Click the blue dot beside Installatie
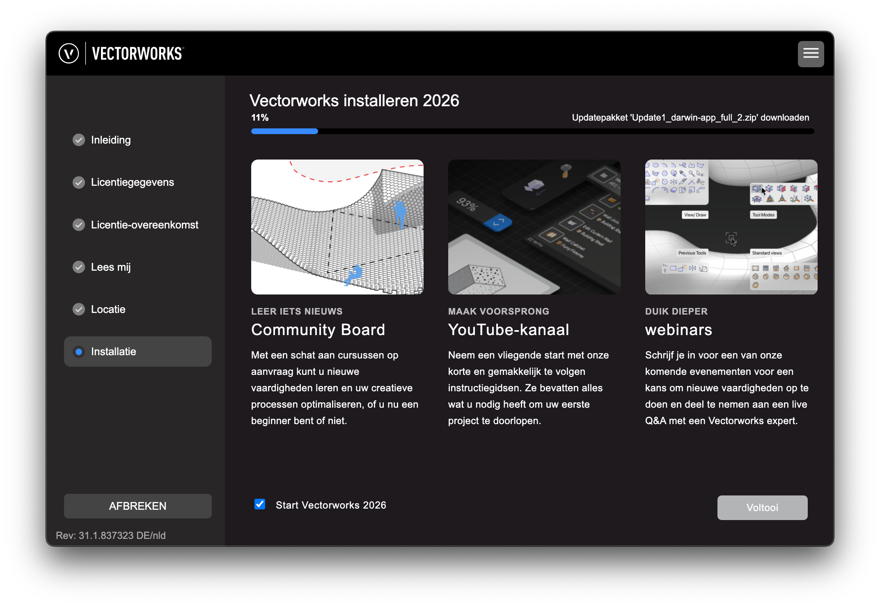 click(79, 351)
